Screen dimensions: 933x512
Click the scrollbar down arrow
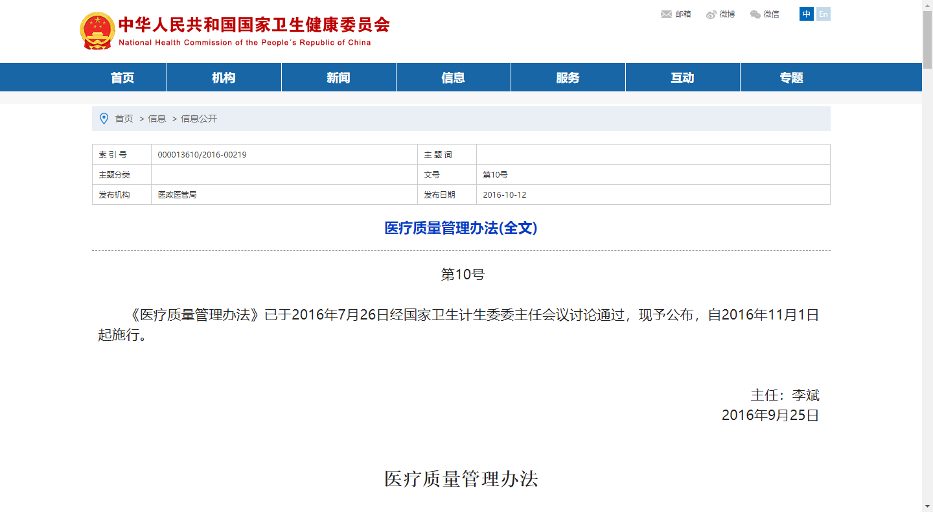tap(927, 506)
